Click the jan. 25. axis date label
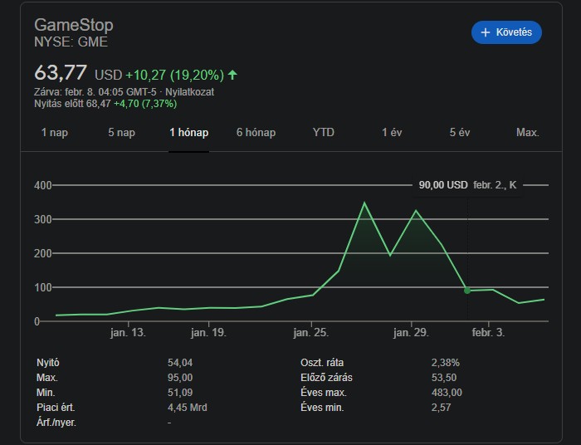Image resolution: width=581 pixels, height=445 pixels. point(312,332)
